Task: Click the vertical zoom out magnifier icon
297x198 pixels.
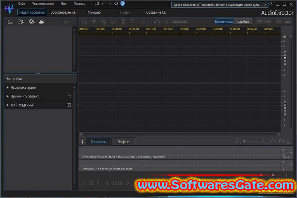Action: (273, 141)
